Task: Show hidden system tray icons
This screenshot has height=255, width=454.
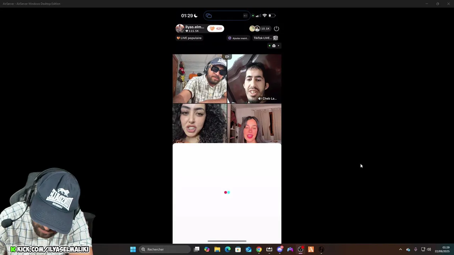Action: click(400, 249)
